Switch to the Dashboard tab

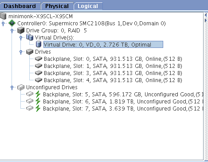pyautogui.click(x=20, y=6)
